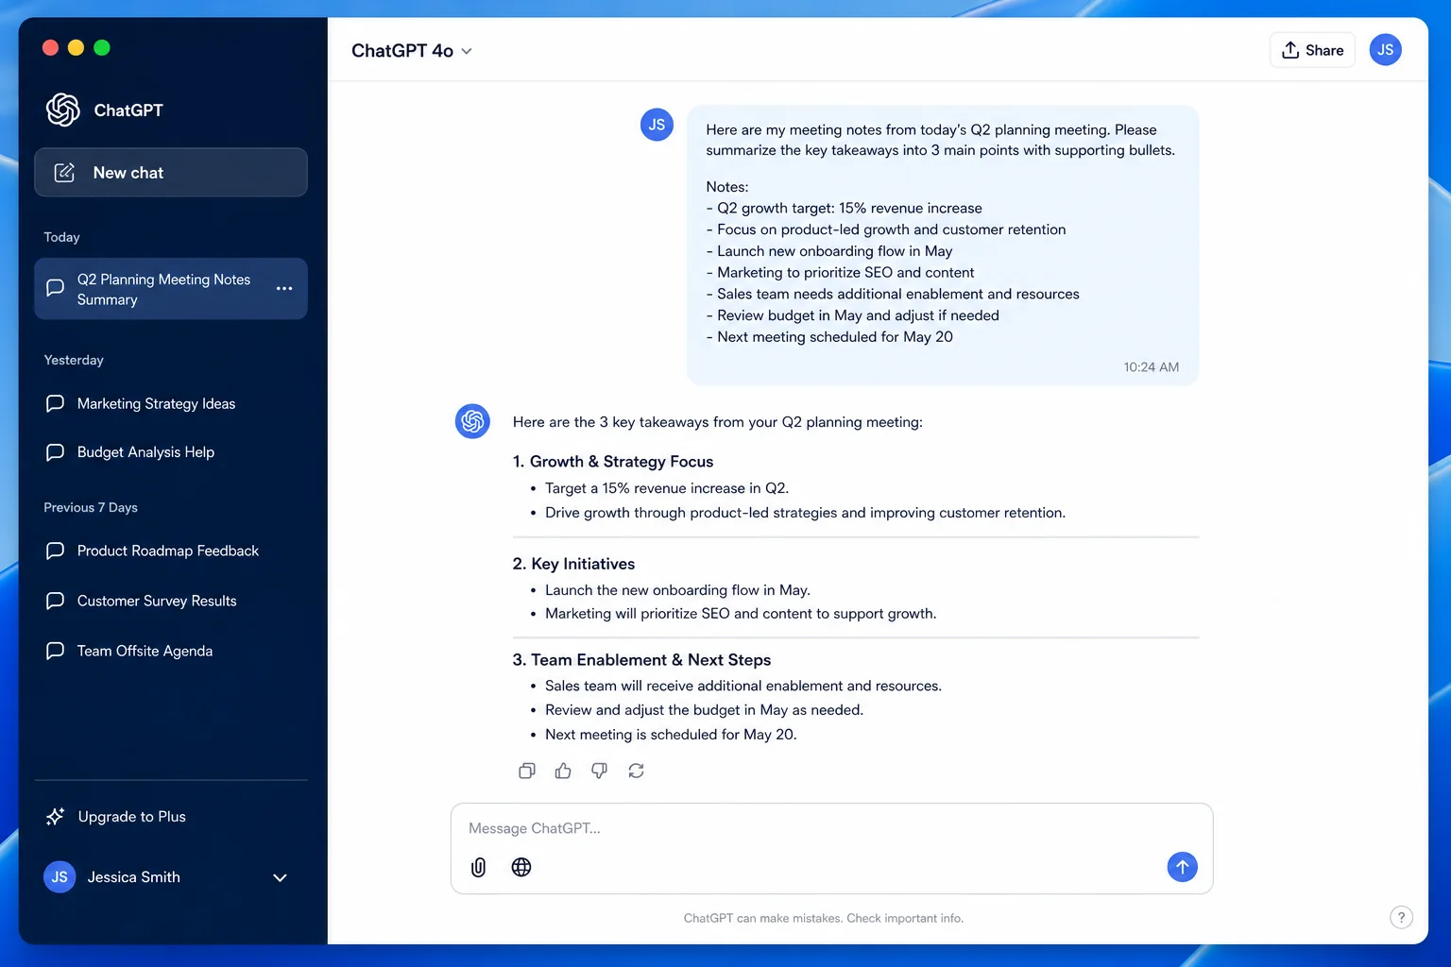The width and height of the screenshot is (1451, 967).
Task: Click chat bubble icon beside Customer Survey Results
Action: [x=55, y=601]
